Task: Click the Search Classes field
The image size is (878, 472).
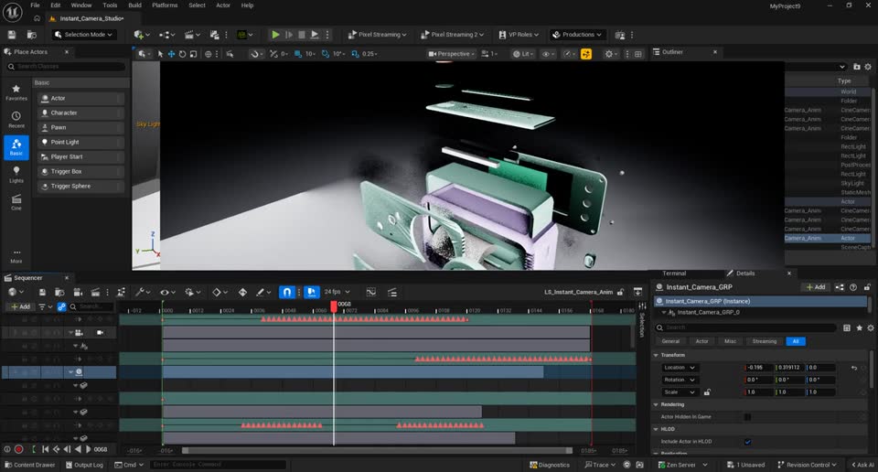Action: click(x=66, y=67)
